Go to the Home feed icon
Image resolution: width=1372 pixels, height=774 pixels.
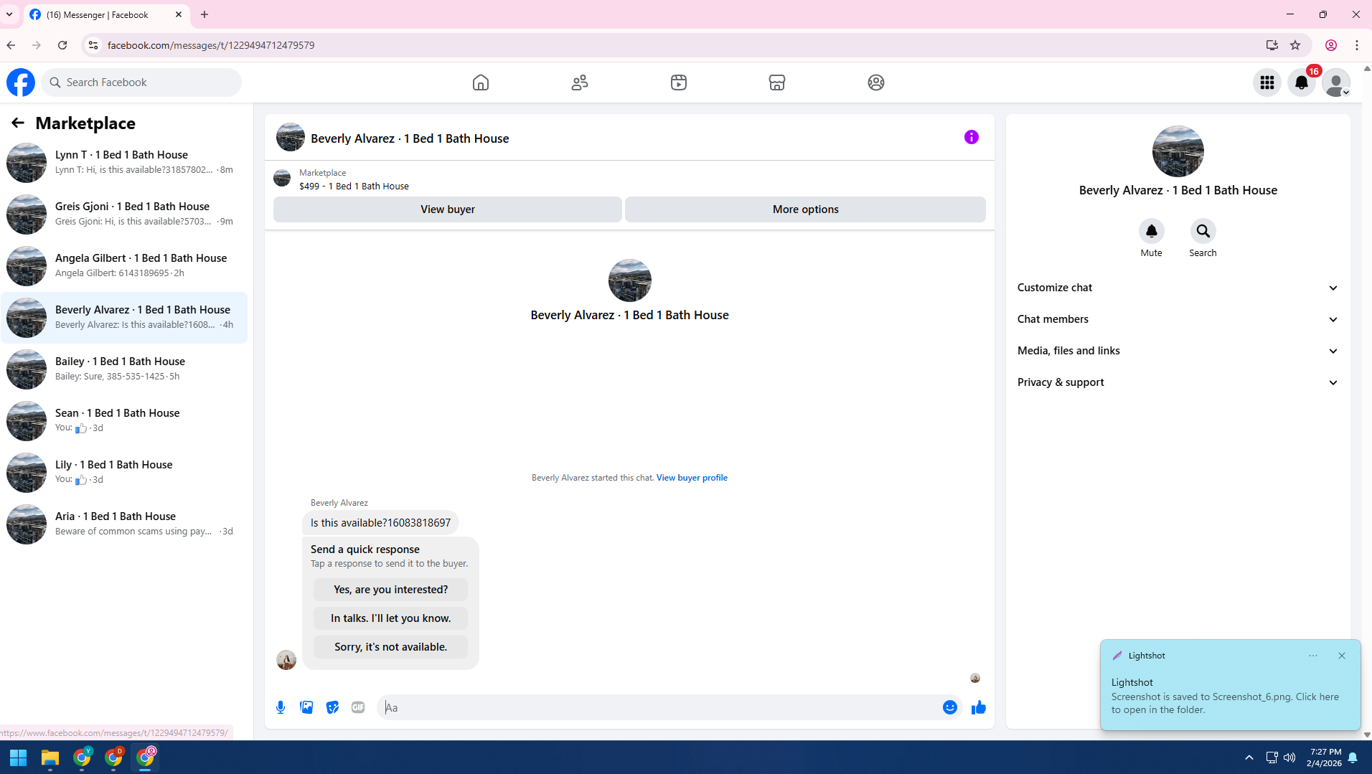[x=481, y=82]
